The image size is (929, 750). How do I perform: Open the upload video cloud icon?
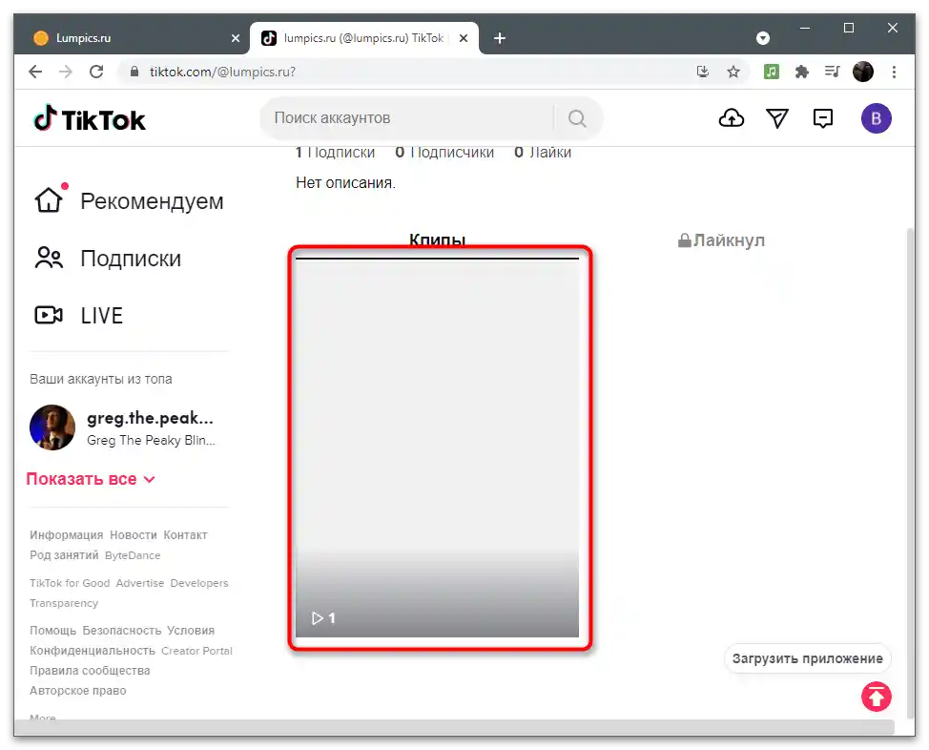(x=732, y=118)
